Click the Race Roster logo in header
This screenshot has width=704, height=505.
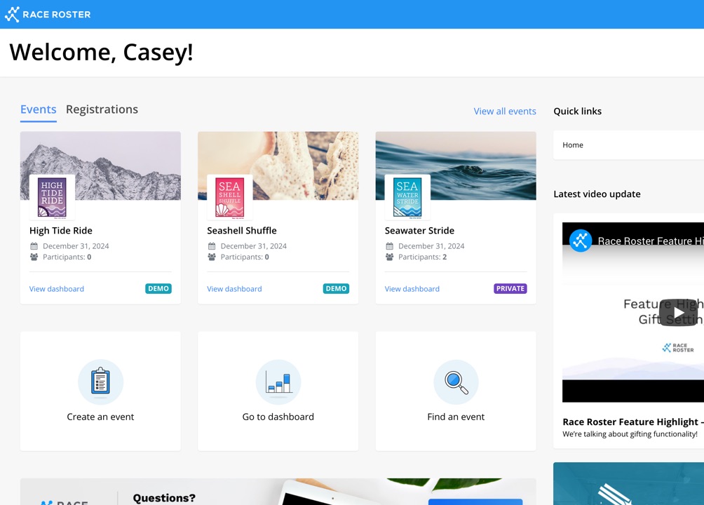[48, 14]
